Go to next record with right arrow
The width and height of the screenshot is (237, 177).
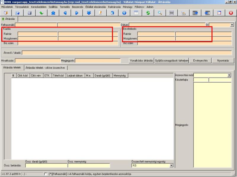77,13
